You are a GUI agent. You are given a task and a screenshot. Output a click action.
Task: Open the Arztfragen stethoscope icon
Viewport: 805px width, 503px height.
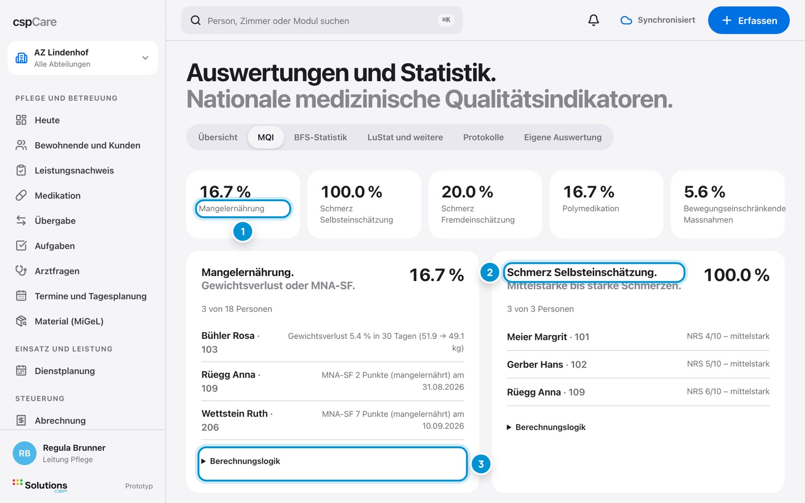(x=21, y=271)
